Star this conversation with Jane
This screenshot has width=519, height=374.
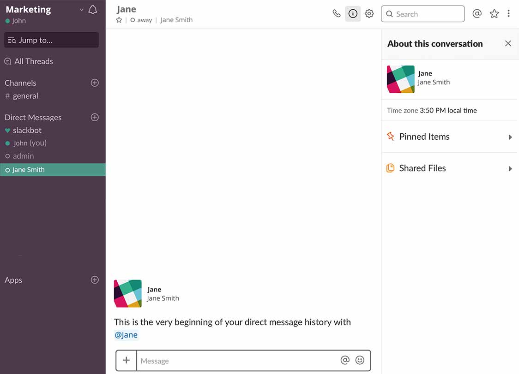[119, 20]
